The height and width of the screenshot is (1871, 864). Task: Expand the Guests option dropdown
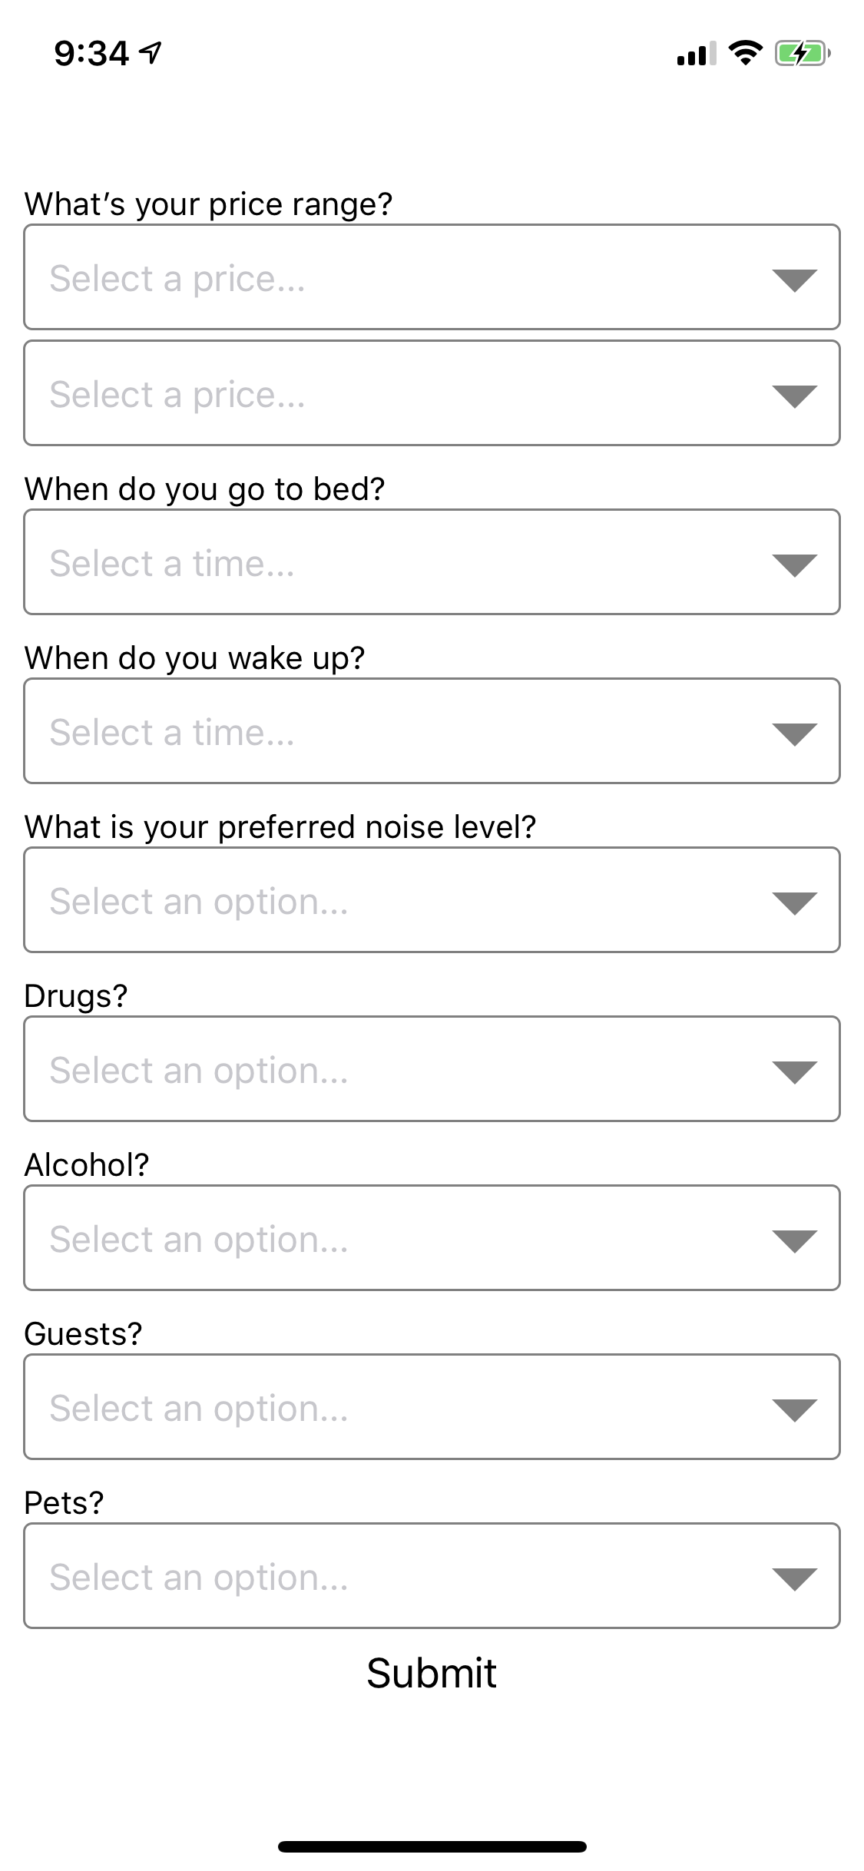[432, 1407]
